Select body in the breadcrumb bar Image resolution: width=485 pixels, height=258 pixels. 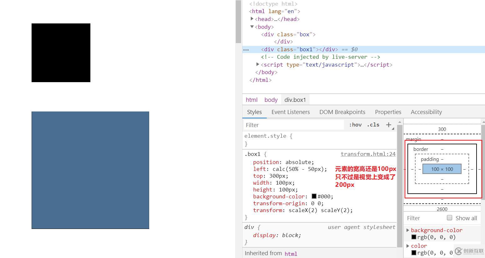(270, 100)
